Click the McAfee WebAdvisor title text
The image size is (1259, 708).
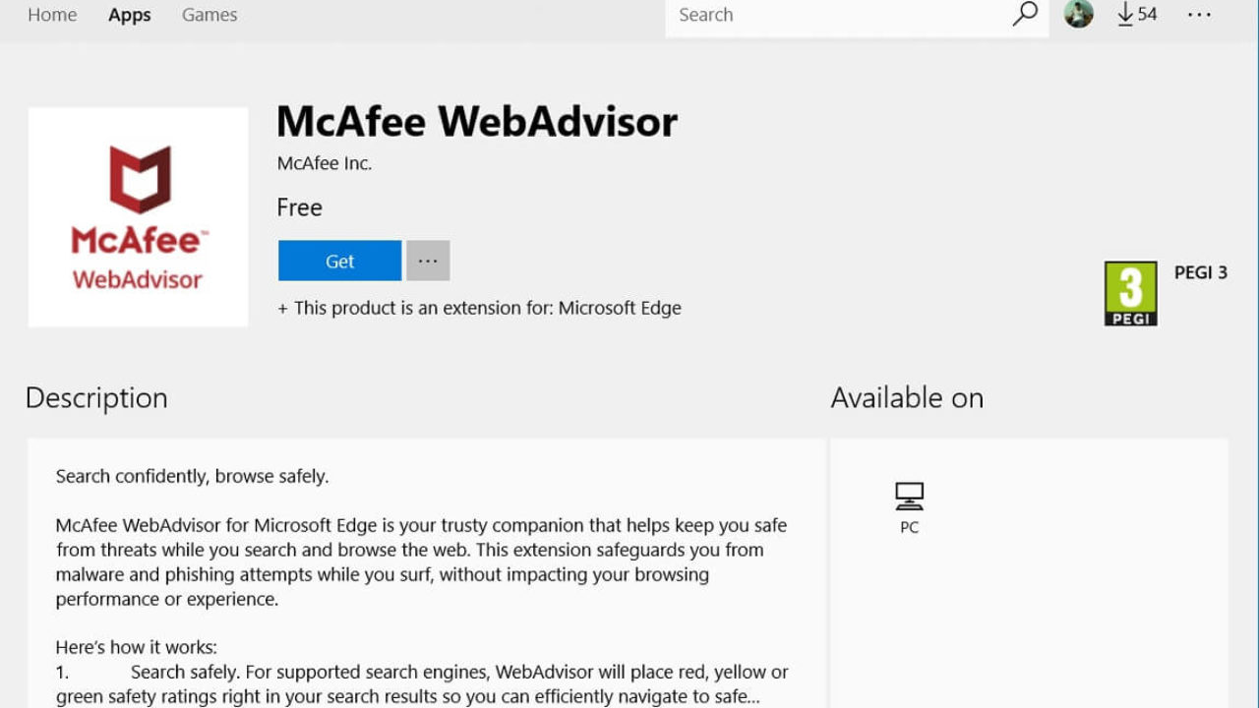[477, 122]
